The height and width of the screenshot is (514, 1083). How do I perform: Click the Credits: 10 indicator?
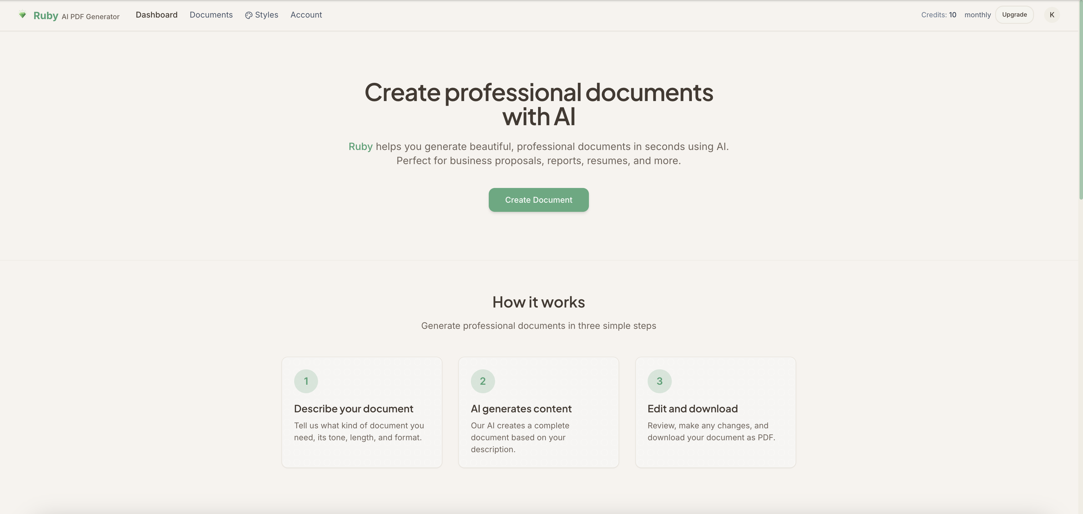(x=938, y=15)
